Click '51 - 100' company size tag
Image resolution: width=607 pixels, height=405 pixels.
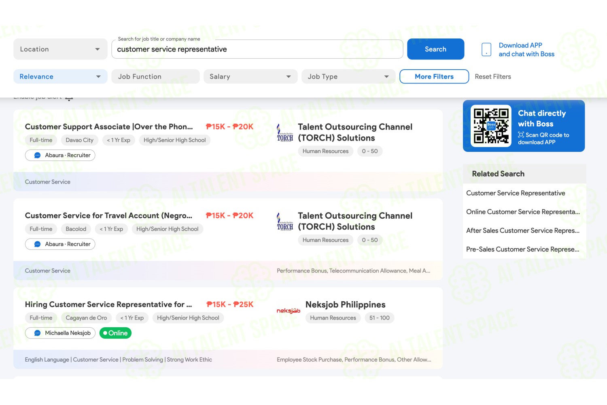[380, 318]
